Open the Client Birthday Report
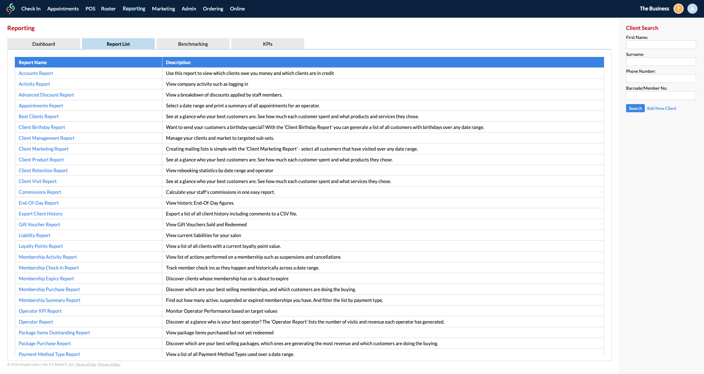Screen dimensions: 704x374 click(42, 127)
